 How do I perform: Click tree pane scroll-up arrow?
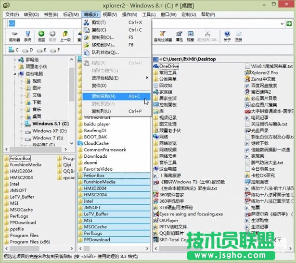[72, 59]
